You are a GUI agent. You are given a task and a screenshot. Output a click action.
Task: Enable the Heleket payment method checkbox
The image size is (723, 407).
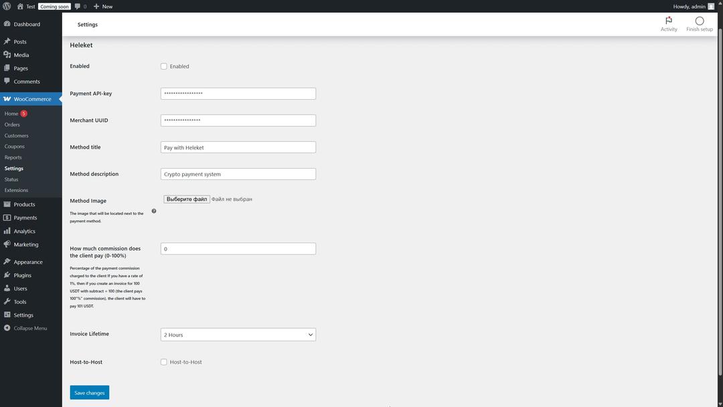[x=164, y=66]
